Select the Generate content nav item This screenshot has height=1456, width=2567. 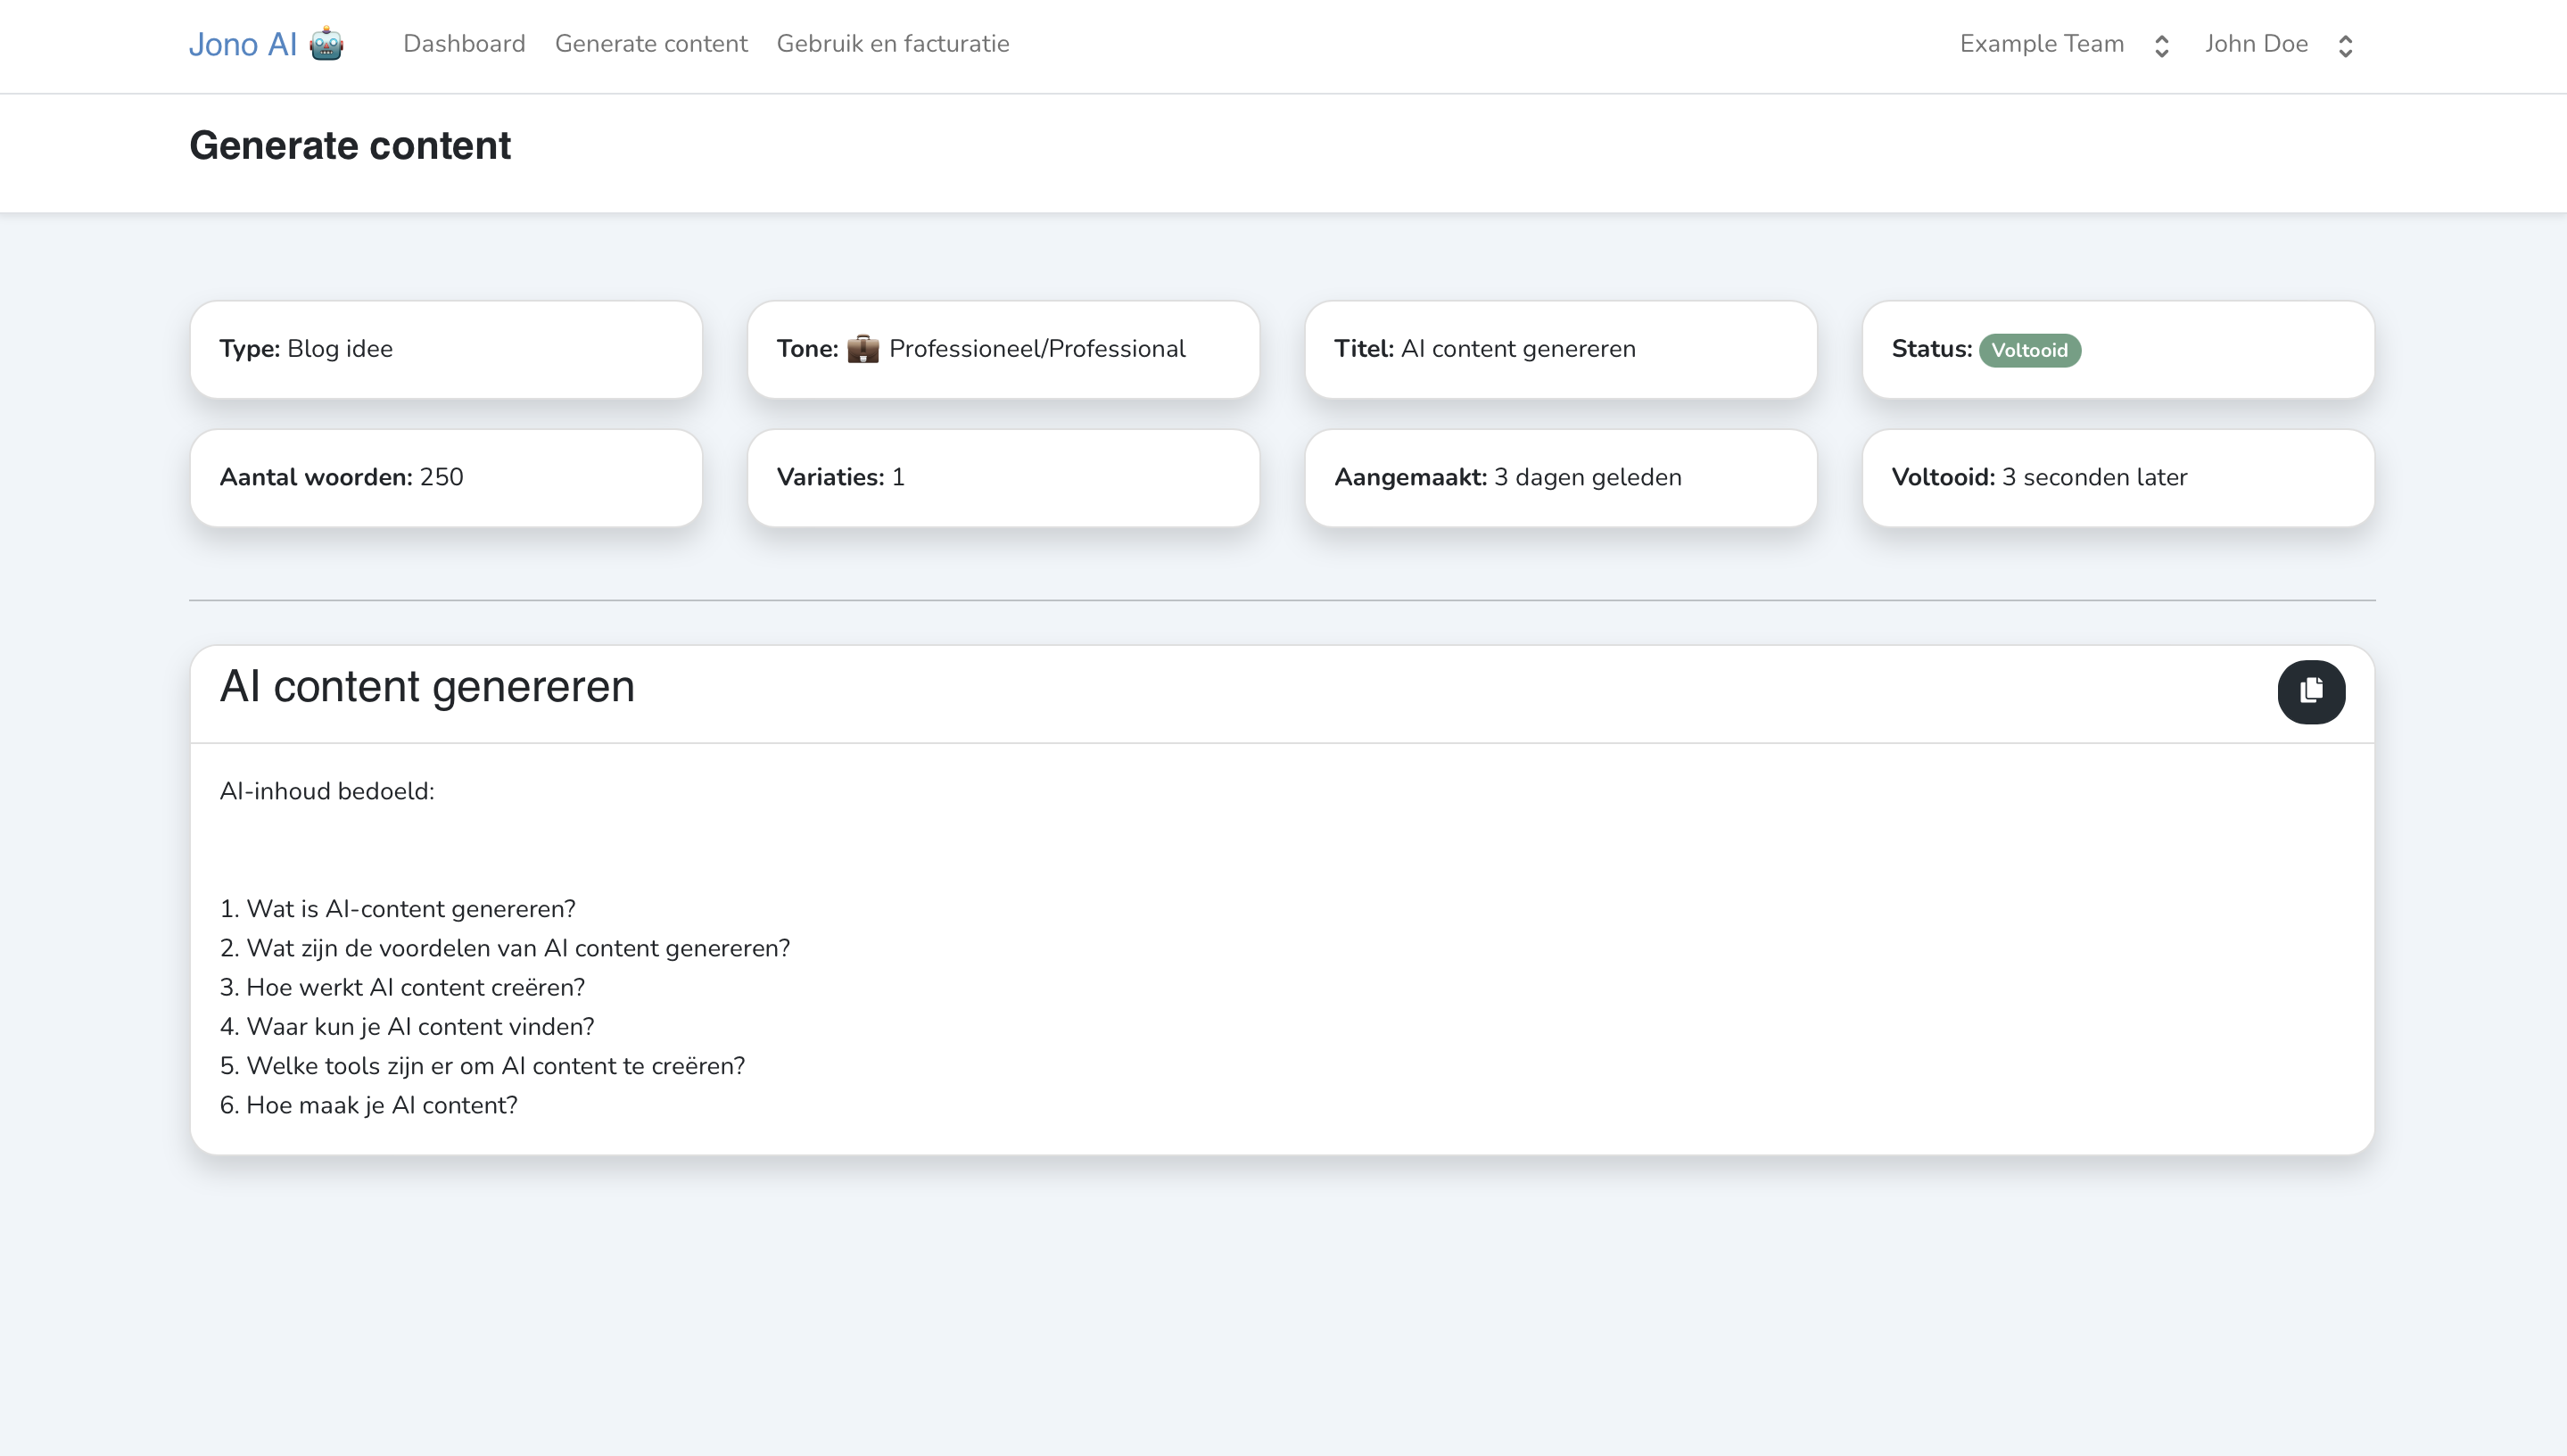click(652, 44)
